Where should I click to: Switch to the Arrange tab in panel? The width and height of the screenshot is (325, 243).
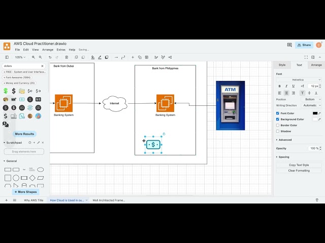click(316, 65)
